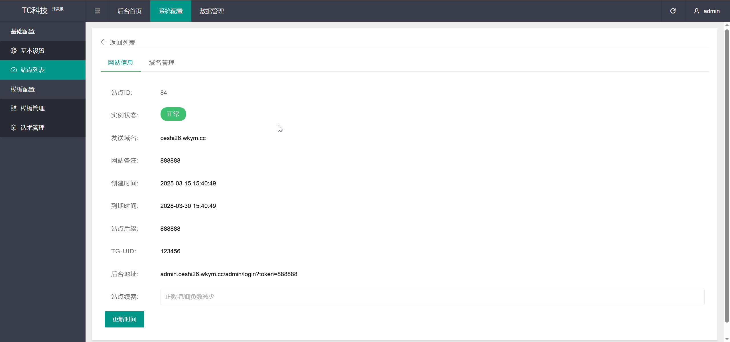Click the cube icon beside 话术管理
730x342 pixels.
(14, 128)
